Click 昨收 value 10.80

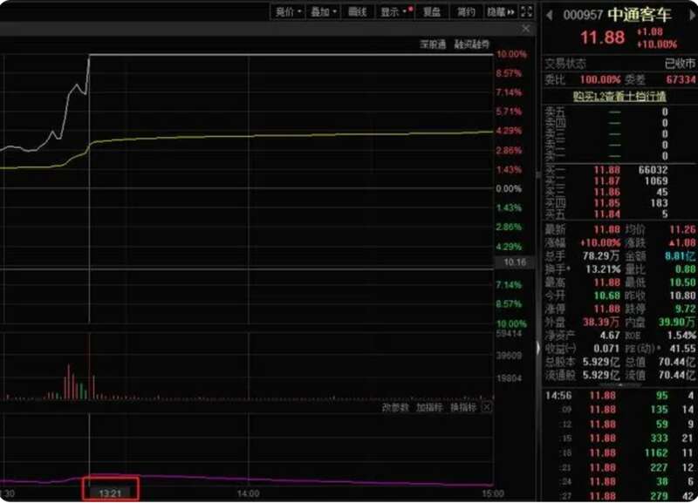pos(682,296)
